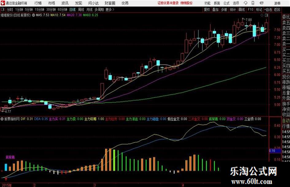
Task: Open the circle dropdown beside 股票指标网
Action: (2, 119)
